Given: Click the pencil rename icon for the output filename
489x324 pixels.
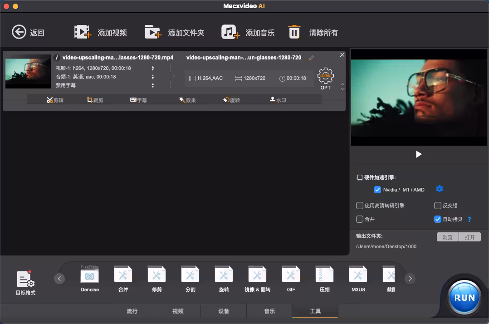Looking at the screenshot, I should click(x=311, y=58).
